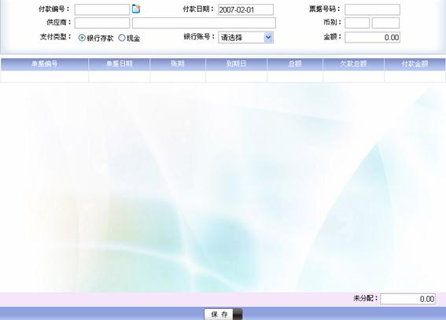Click the new-document icon beside 付款编号

[x=136, y=9]
